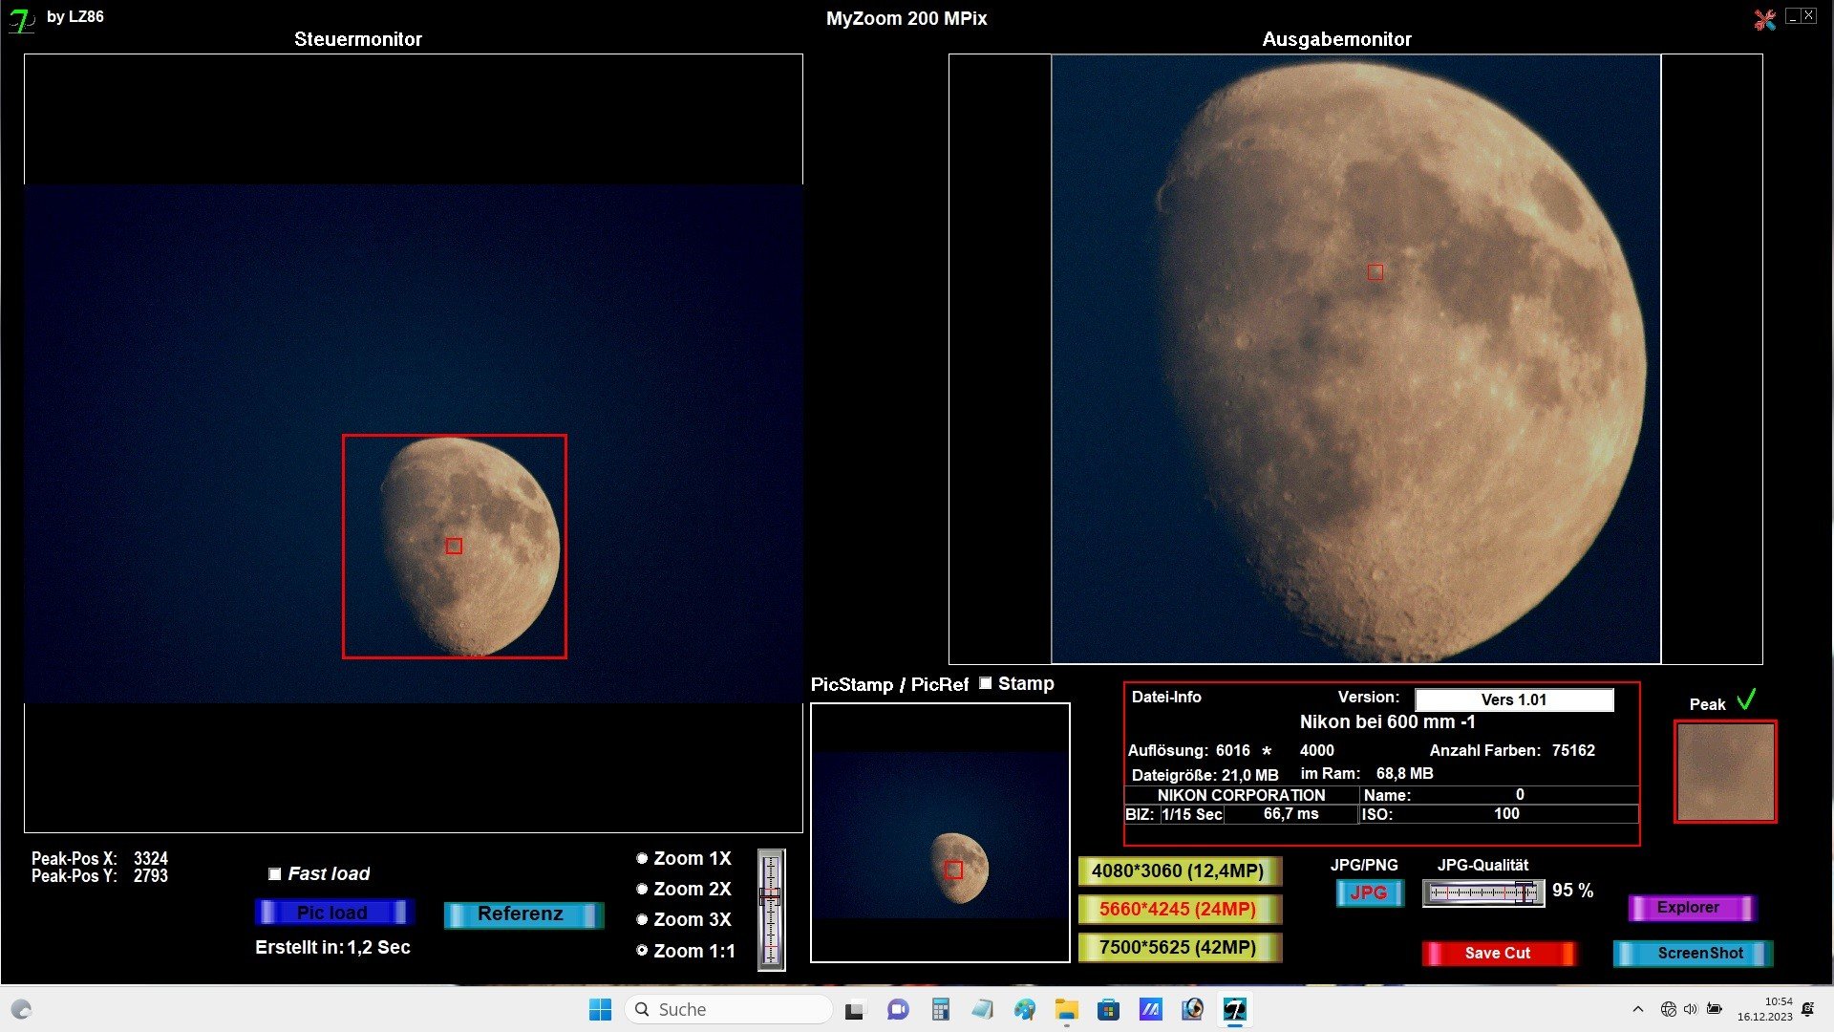The height and width of the screenshot is (1032, 1834).
Task: Open File Explorer in the taskbar
Action: click(x=1066, y=1009)
